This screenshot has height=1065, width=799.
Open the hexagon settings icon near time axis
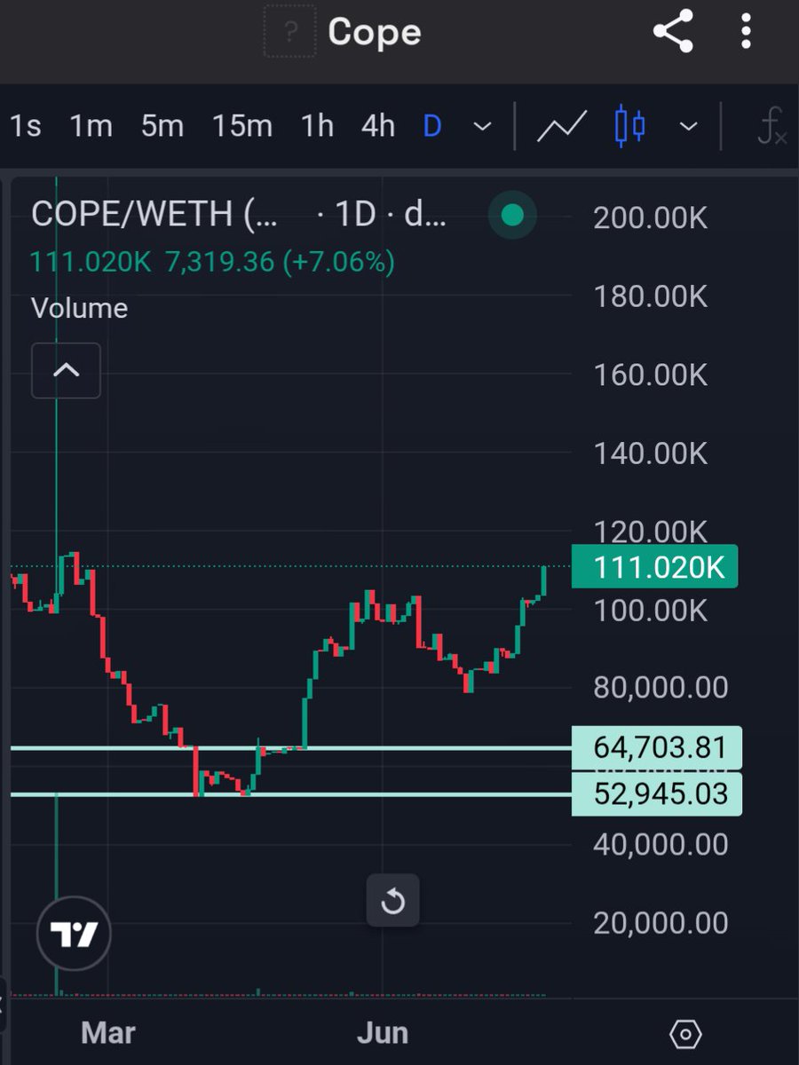click(x=685, y=1032)
